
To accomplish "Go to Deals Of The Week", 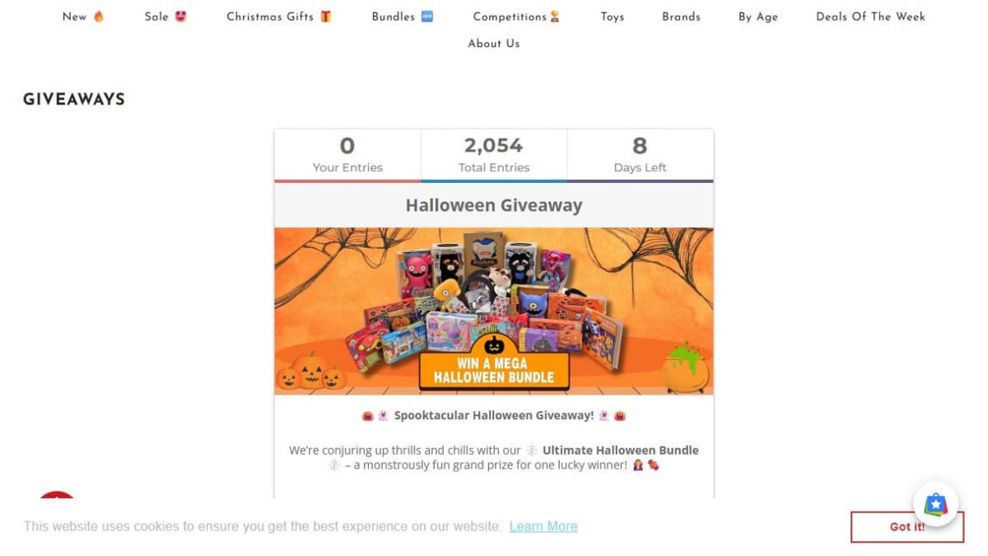I will pyautogui.click(x=870, y=16).
